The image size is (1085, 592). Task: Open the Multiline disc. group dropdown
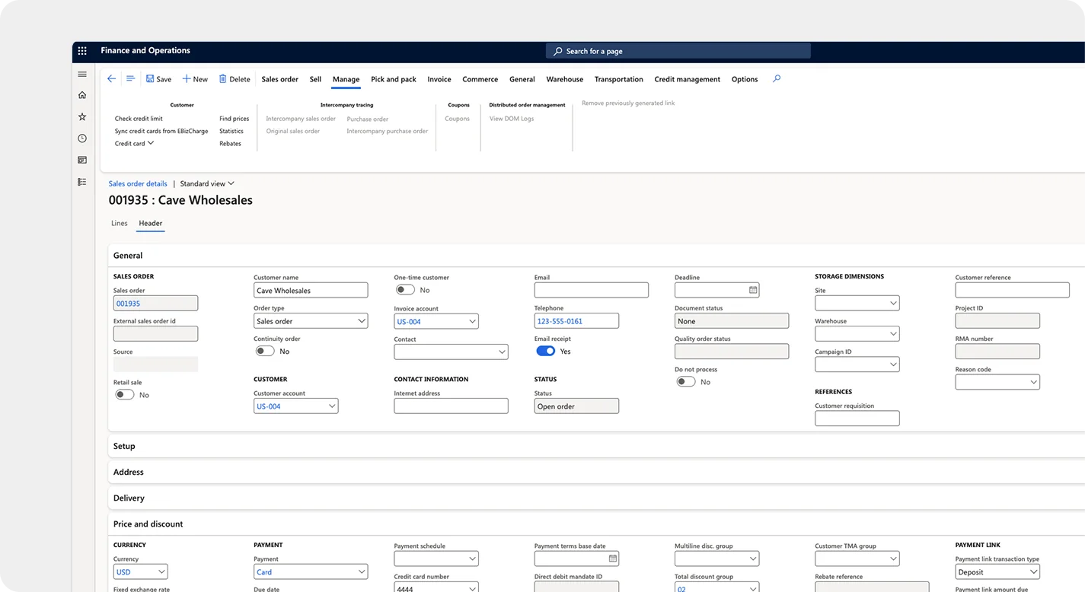pos(753,559)
